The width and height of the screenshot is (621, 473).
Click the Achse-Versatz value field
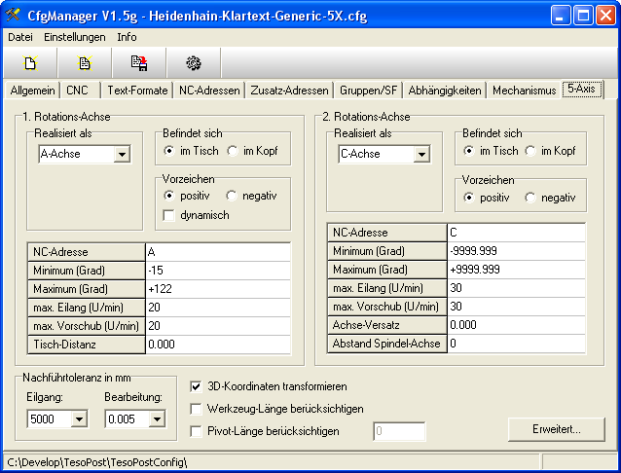[515, 325]
